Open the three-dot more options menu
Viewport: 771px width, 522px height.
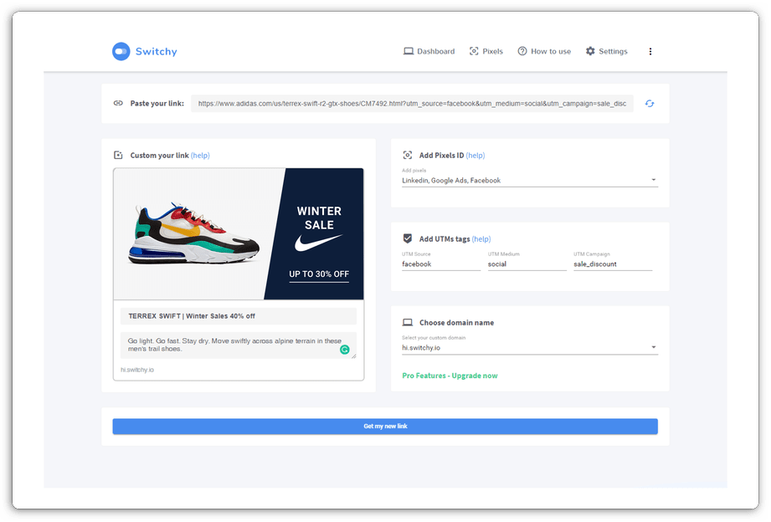[650, 51]
